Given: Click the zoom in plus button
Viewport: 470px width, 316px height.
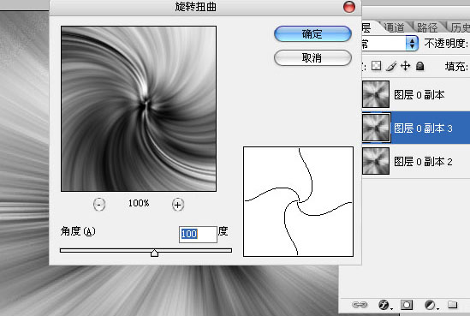Looking at the screenshot, I should [x=178, y=205].
